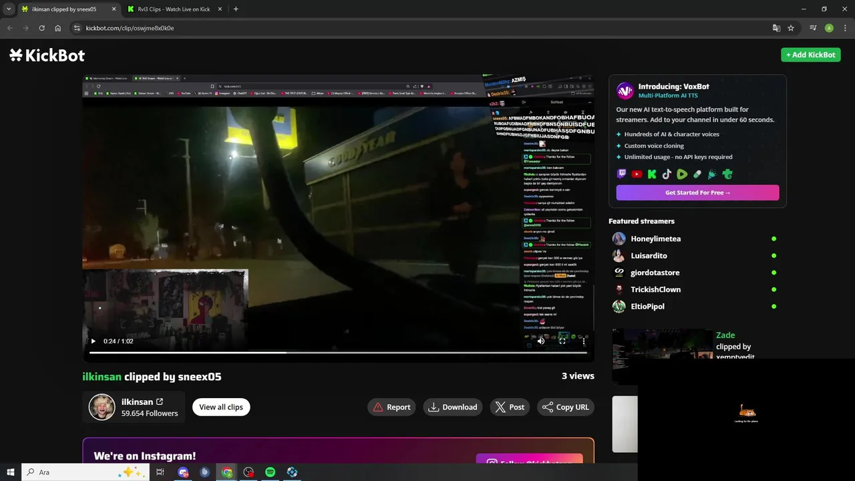Click the party popper platform icon
Image resolution: width=855 pixels, height=481 pixels.
(712, 174)
